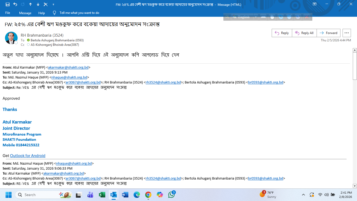Go to the next item with the down arrow

point(38,4)
